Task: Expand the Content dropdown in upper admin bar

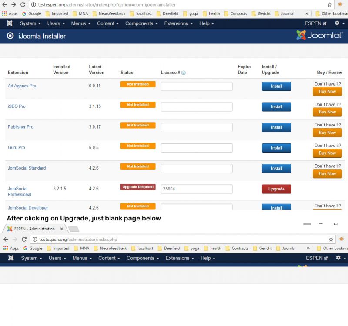Action: pyautogui.click(x=108, y=23)
